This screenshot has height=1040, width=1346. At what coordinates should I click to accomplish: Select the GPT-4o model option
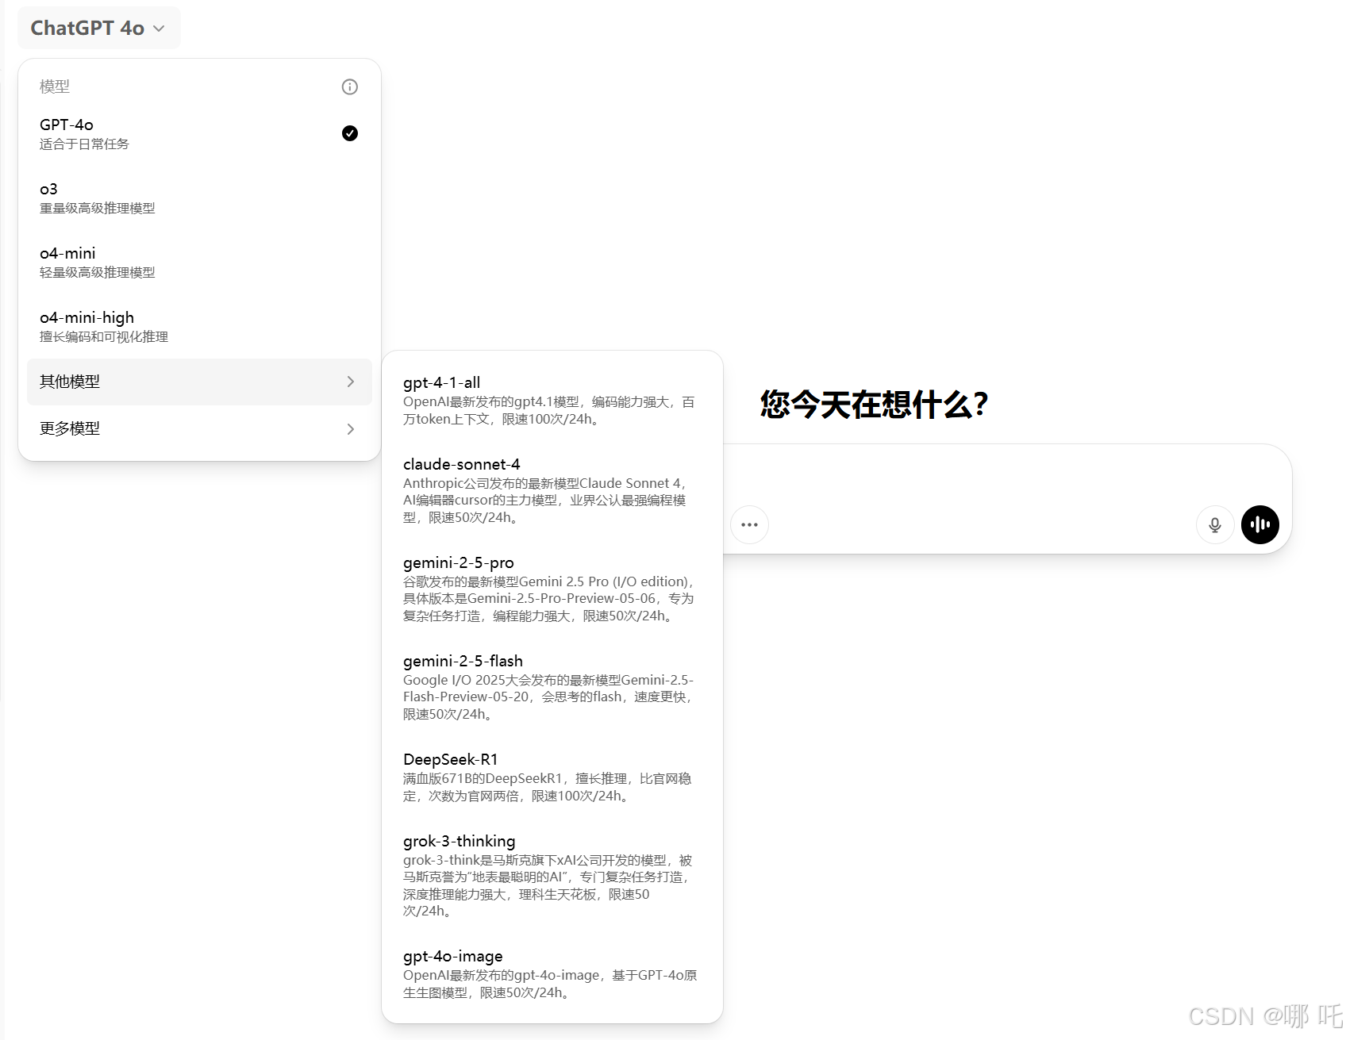click(199, 133)
